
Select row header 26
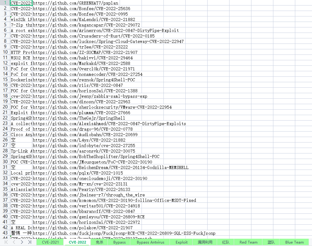coord(5,140)
